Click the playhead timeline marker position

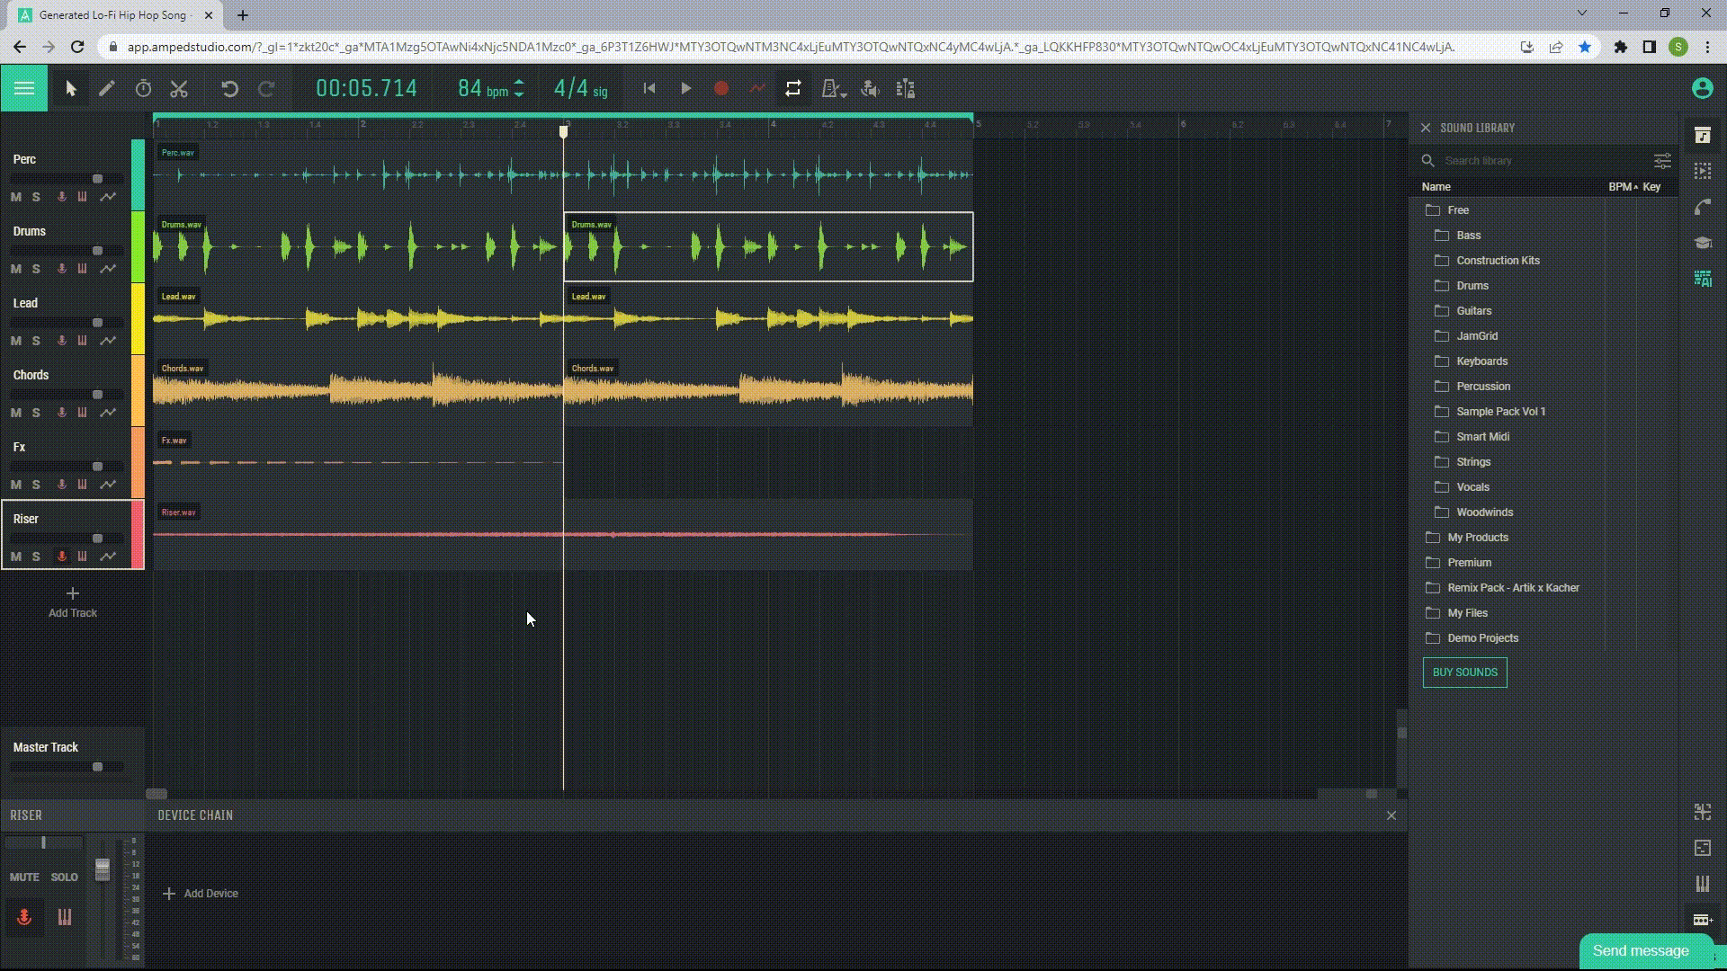coord(565,131)
